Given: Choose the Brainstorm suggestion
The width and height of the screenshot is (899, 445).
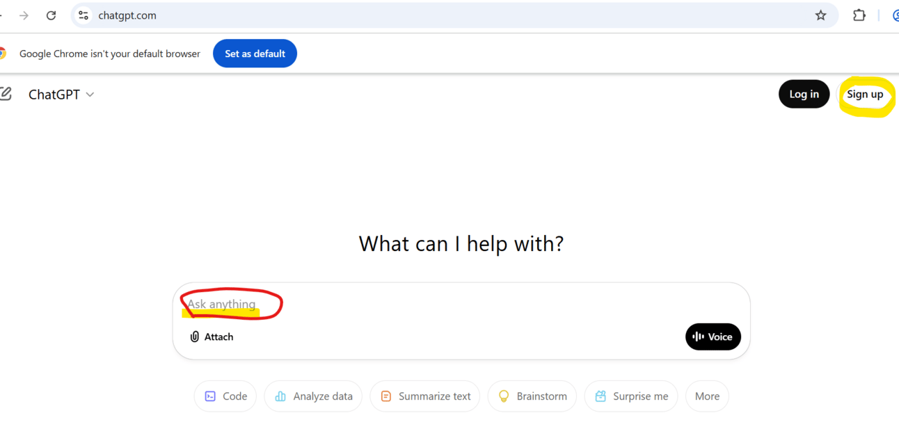Looking at the screenshot, I should [x=532, y=396].
